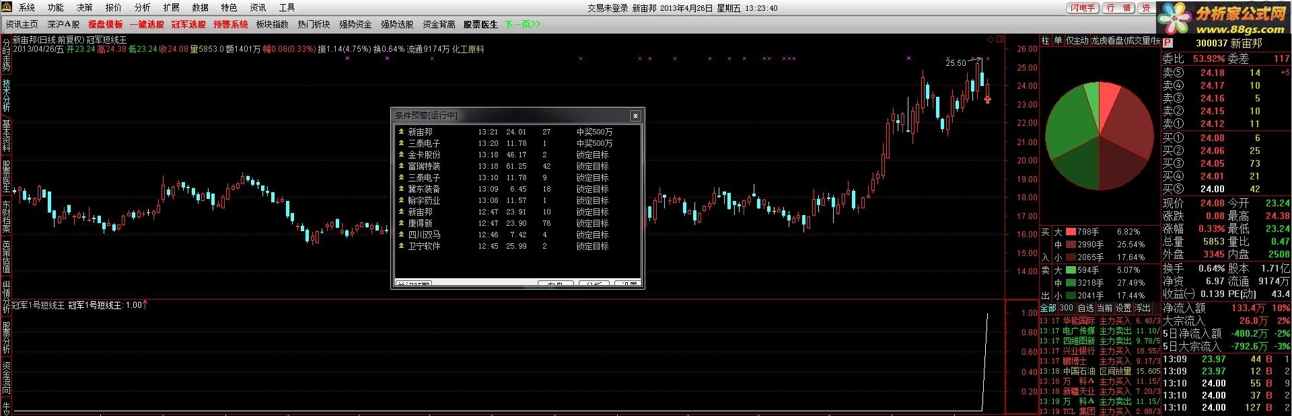Click the 闪电手 button
This screenshot has width=1292, height=416.
pos(1083,8)
